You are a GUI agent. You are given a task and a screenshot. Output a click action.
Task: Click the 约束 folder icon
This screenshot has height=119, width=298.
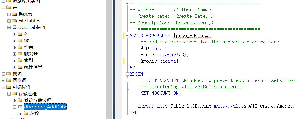pos(20,47)
